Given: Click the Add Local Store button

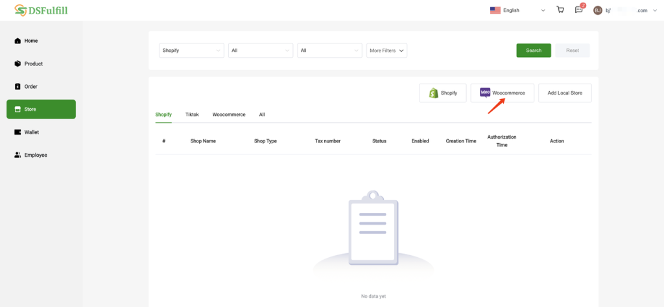Looking at the screenshot, I should click(x=565, y=93).
